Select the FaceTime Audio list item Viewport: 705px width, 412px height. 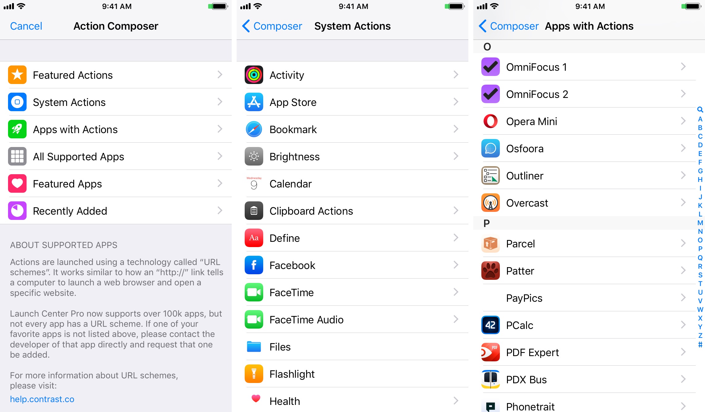click(x=352, y=319)
